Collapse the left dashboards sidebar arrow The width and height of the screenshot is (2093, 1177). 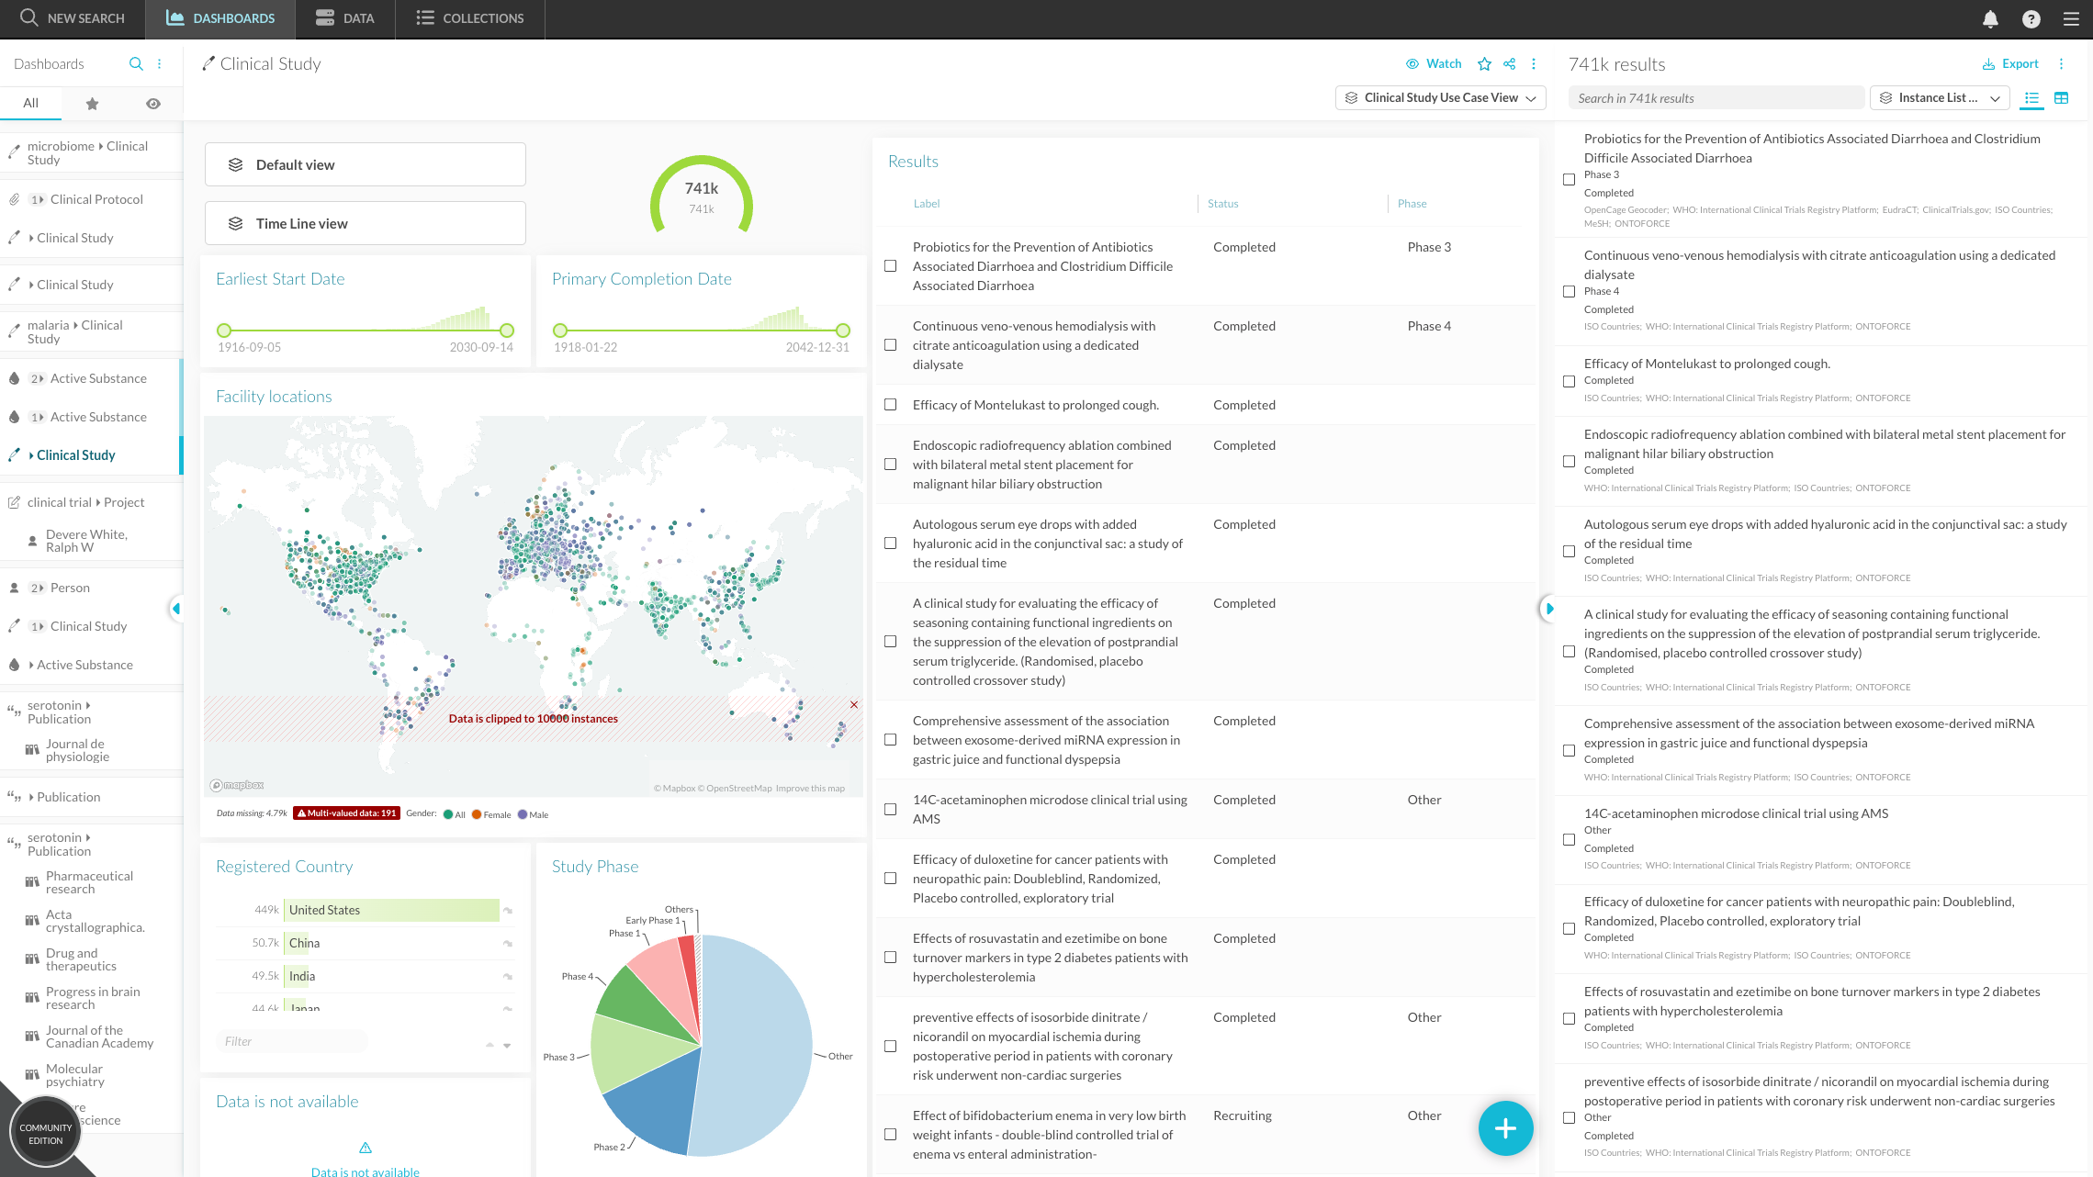point(175,608)
